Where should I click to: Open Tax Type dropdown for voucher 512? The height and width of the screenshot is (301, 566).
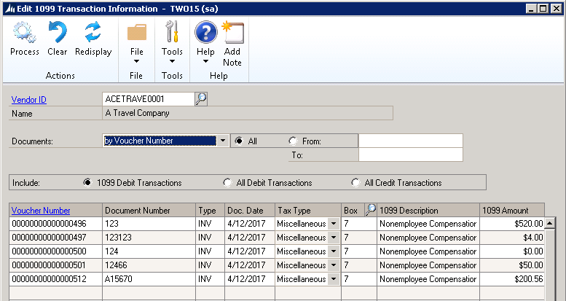[334, 279]
